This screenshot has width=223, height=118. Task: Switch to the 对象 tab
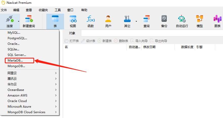click(x=72, y=33)
